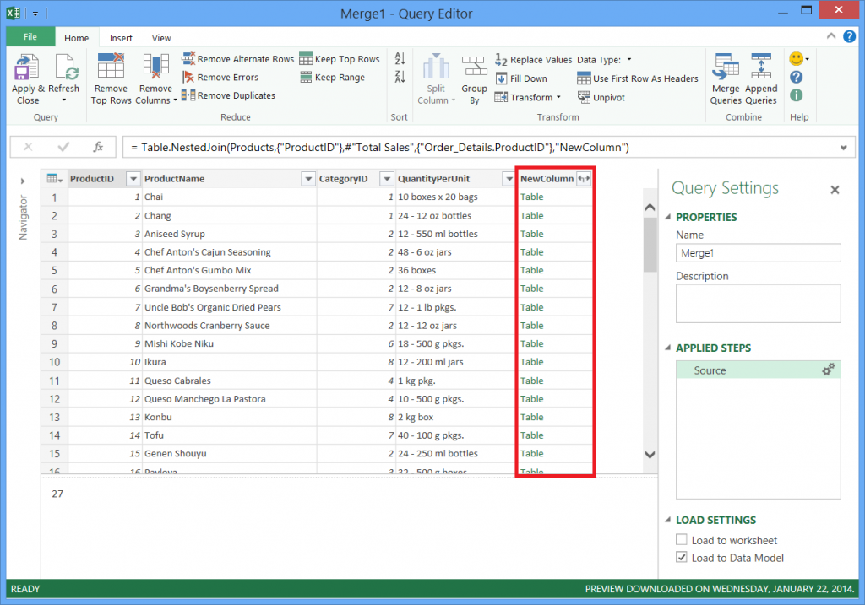Collapse the PROPERTIES section
Screen dimensions: 865x605
(x=668, y=217)
